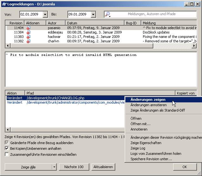Select Öffnen mit… entry

click(163, 124)
